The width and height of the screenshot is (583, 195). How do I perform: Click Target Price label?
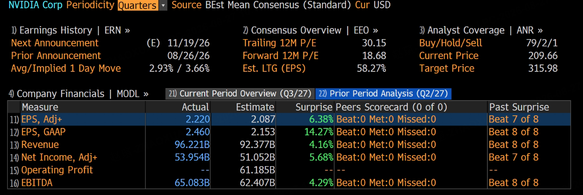(447, 68)
